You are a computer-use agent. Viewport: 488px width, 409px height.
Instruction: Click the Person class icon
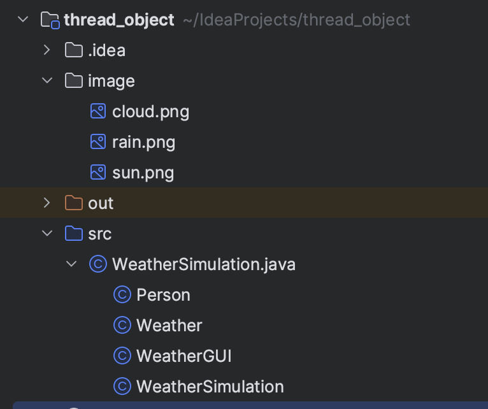122,295
